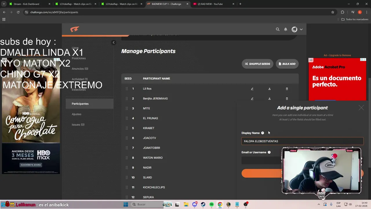The height and width of the screenshot is (209, 371).
Task: Open the site search magnifier icon
Action: [x=278, y=29]
